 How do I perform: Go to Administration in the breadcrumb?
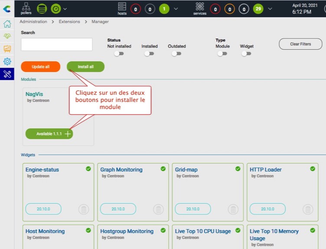(x=34, y=22)
